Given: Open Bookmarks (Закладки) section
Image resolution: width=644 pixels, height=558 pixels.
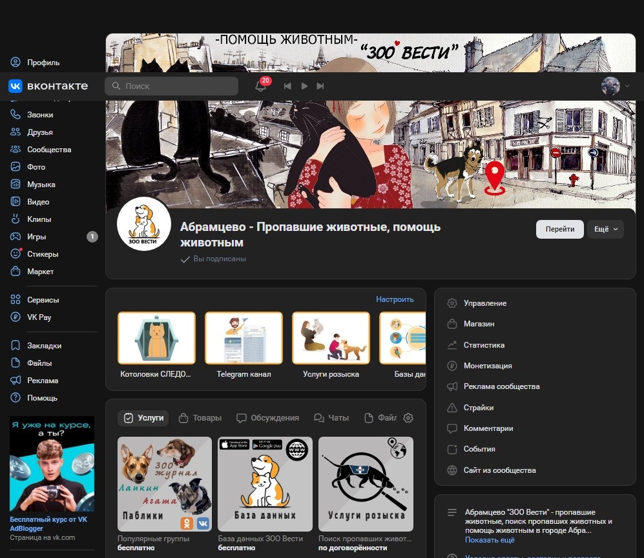Looking at the screenshot, I should pyautogui.click(x=36, y=346).
